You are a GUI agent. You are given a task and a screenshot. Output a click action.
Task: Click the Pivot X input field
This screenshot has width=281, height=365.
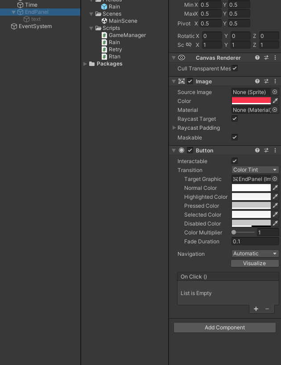pos(210,24)
